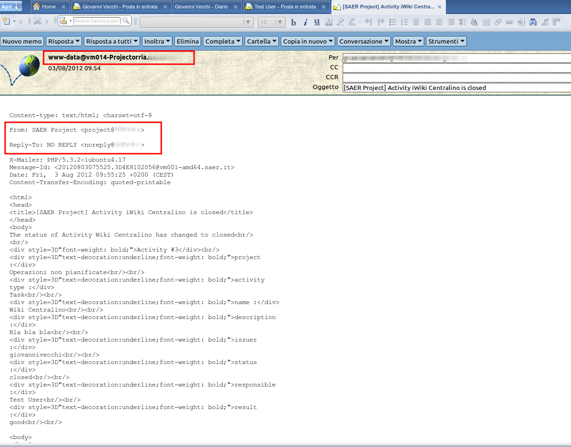Click the bulleted list icon
571x447 pixels.
[x=393, y=22]
